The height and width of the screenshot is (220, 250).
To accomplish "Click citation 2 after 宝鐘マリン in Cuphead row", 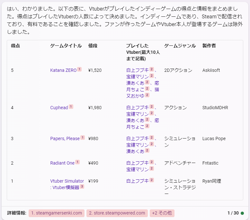I will click(152, 113).
